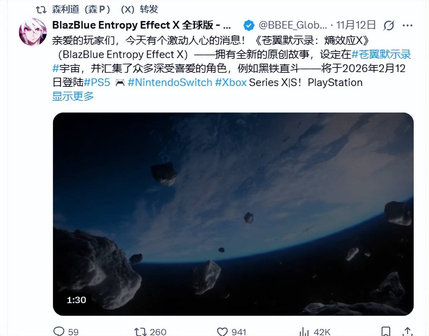Like the post with the heart icon
429x336 pixels.
click(x=222, y=331)
